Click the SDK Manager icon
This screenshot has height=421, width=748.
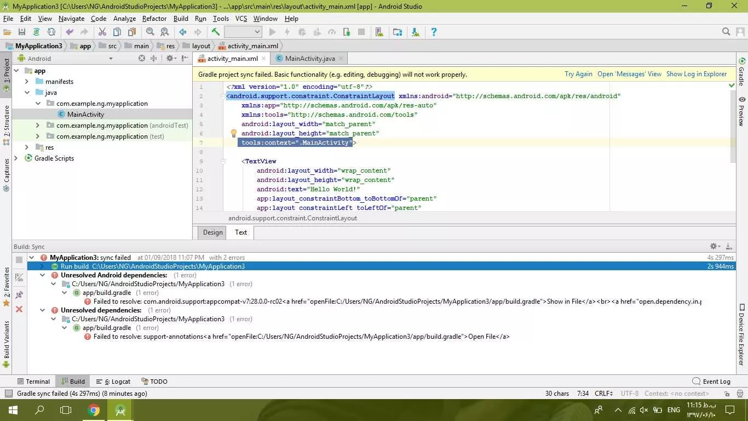point(416,32)
